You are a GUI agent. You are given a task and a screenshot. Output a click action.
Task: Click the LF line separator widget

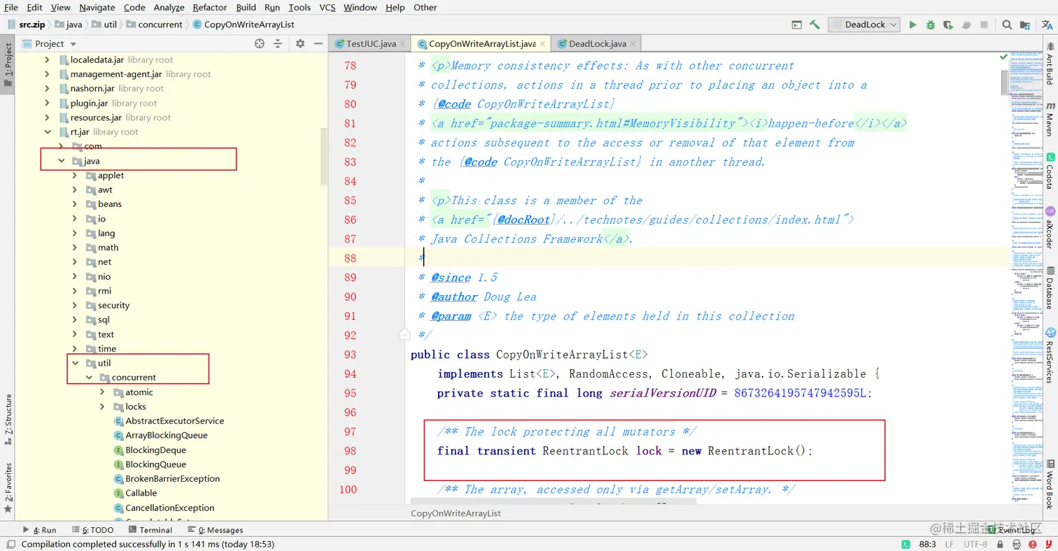pyautogui.click(x=949, y=544)
